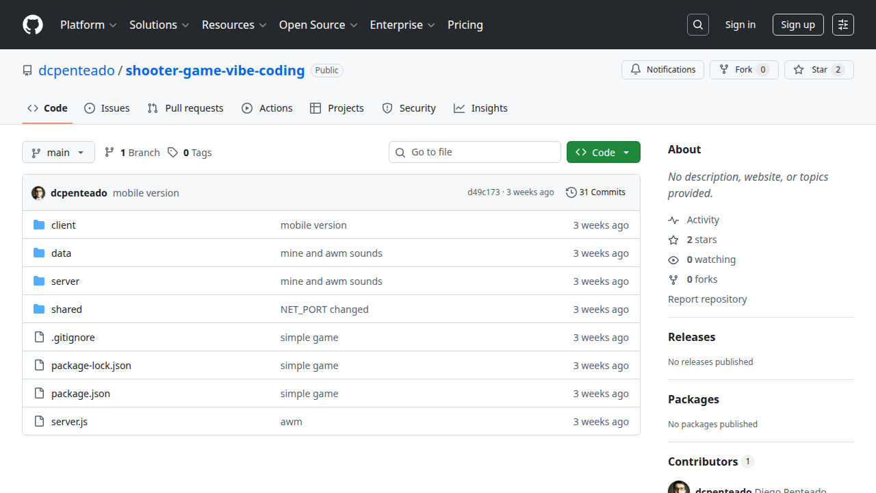876x493 pixels.
Task: Click the package-lock.json file icon
Action: pyautogui.click(x=39, y=366)
